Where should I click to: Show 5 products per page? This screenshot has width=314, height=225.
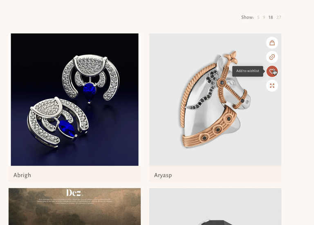pyautogui.click(x=258, y=18)
